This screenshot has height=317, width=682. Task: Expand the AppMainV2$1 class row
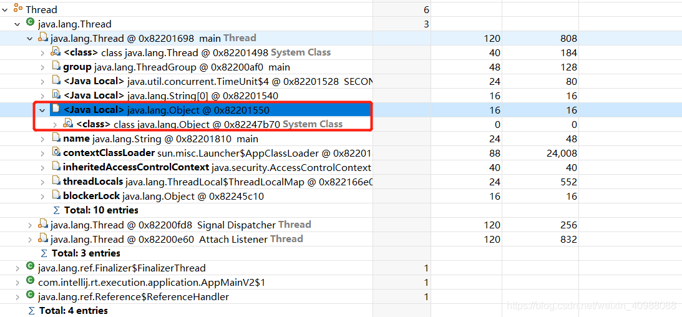17,283
